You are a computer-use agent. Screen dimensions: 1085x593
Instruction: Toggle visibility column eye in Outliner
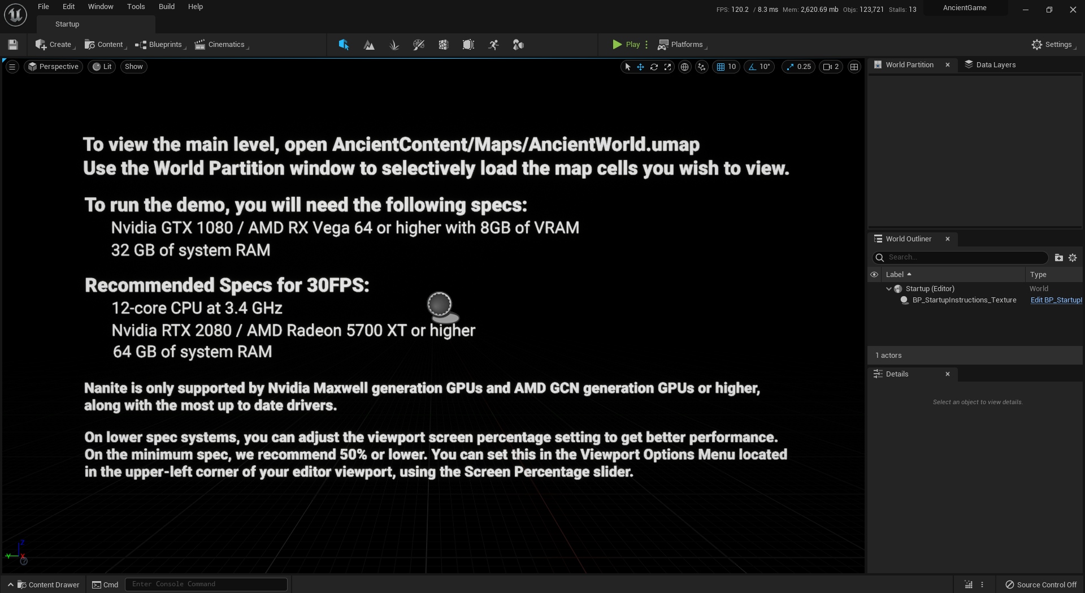pos(874,275)
